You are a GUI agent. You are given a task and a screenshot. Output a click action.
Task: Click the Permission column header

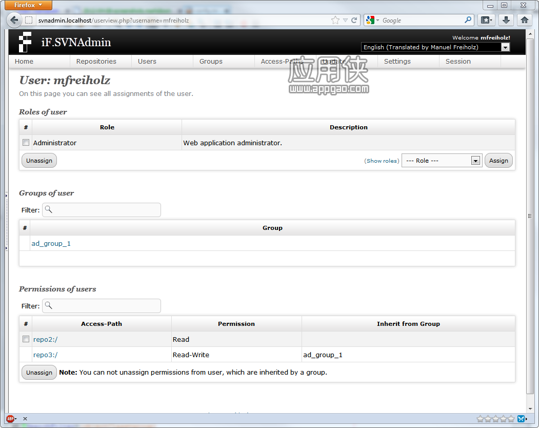[236, 324]
